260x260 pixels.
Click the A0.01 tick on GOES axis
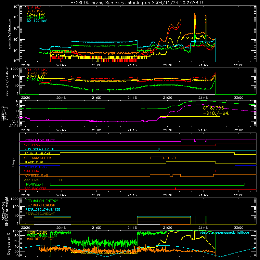click(x=14, y=126)
